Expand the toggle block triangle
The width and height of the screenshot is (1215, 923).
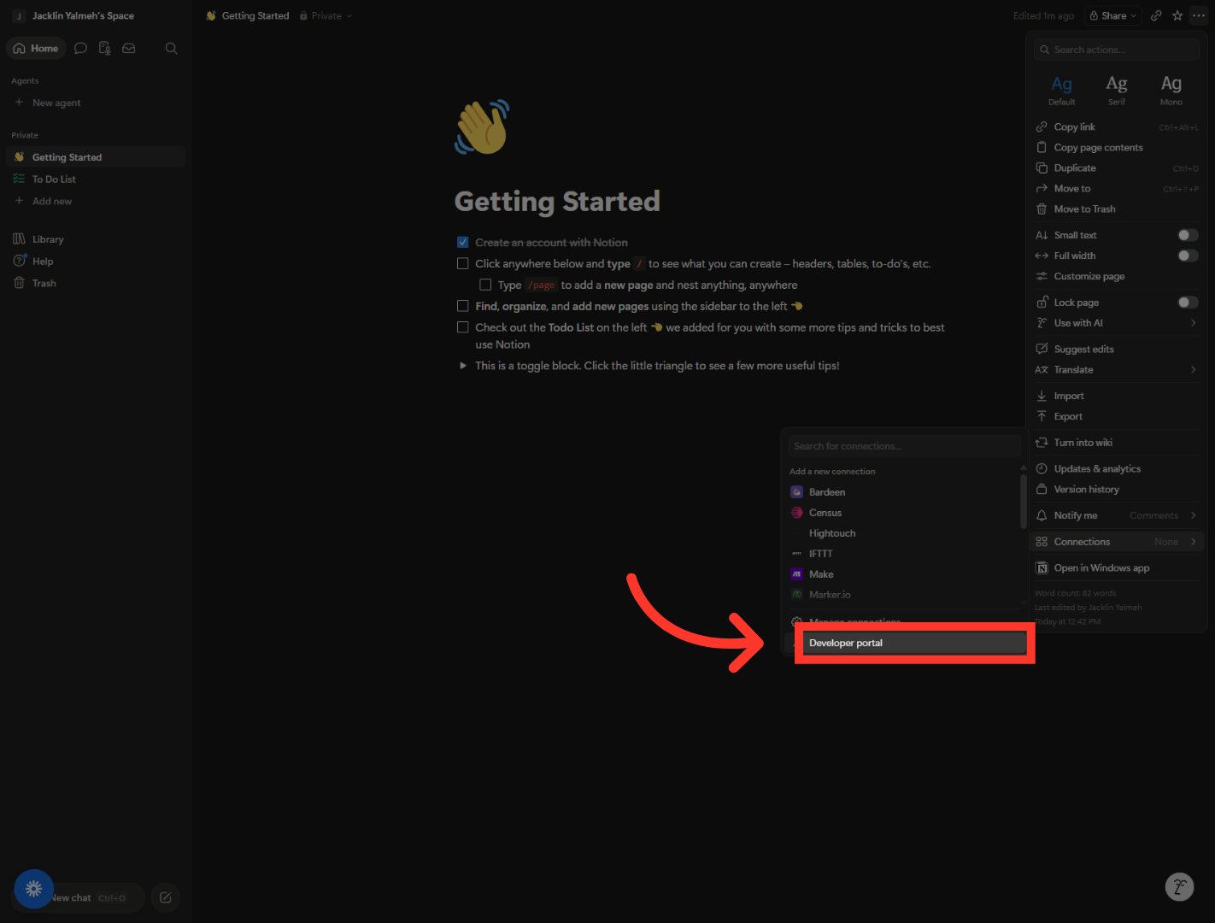463,366
